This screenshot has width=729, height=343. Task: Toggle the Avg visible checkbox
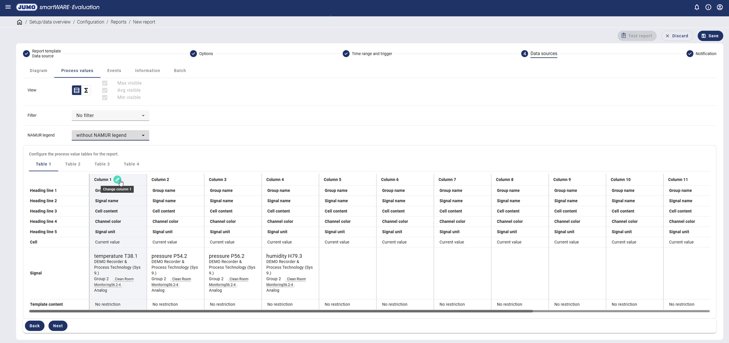pos(105,90)
